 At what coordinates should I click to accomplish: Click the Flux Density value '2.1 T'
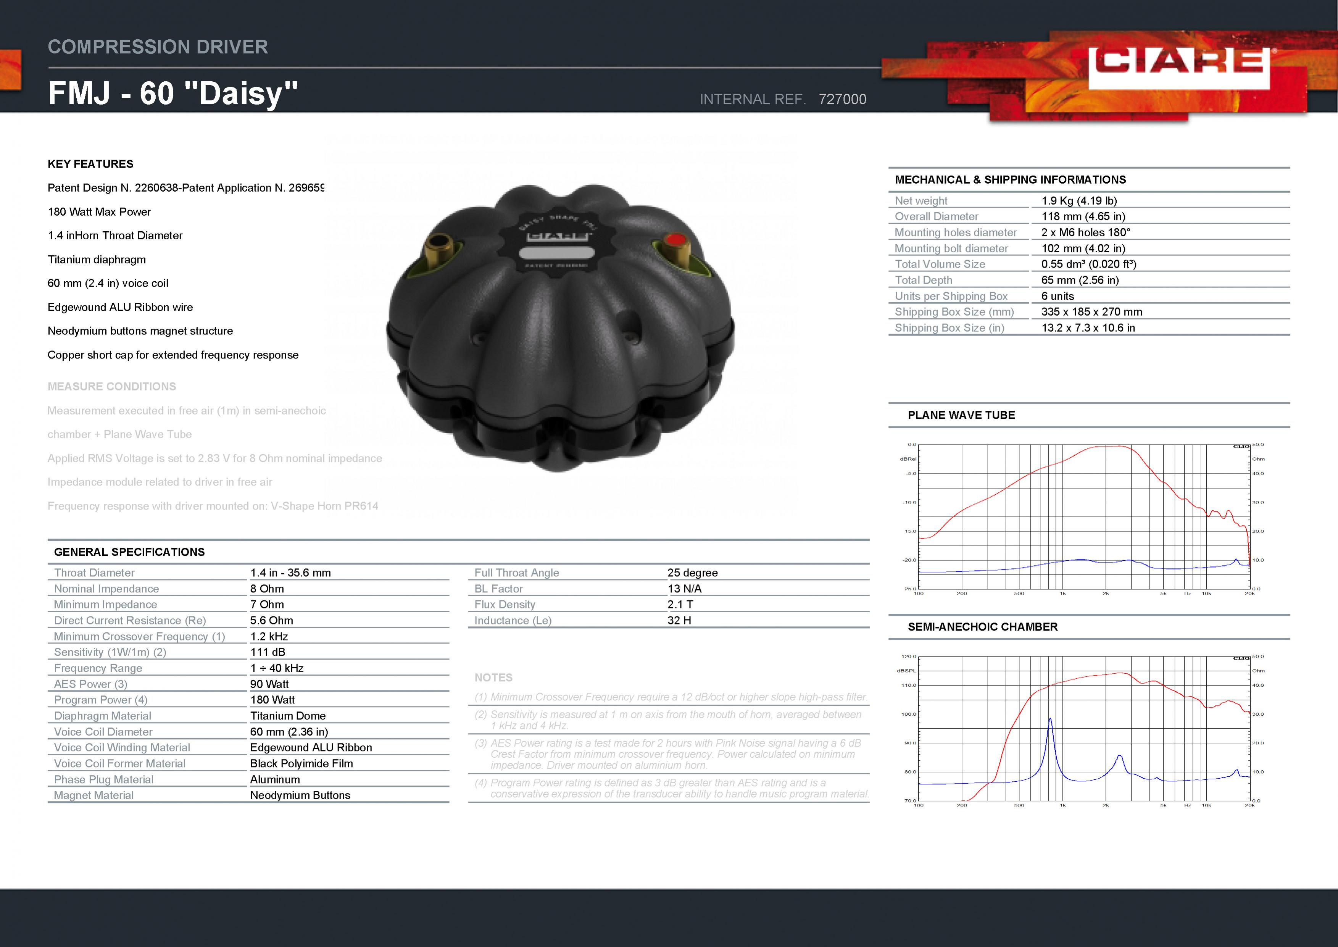680,605
